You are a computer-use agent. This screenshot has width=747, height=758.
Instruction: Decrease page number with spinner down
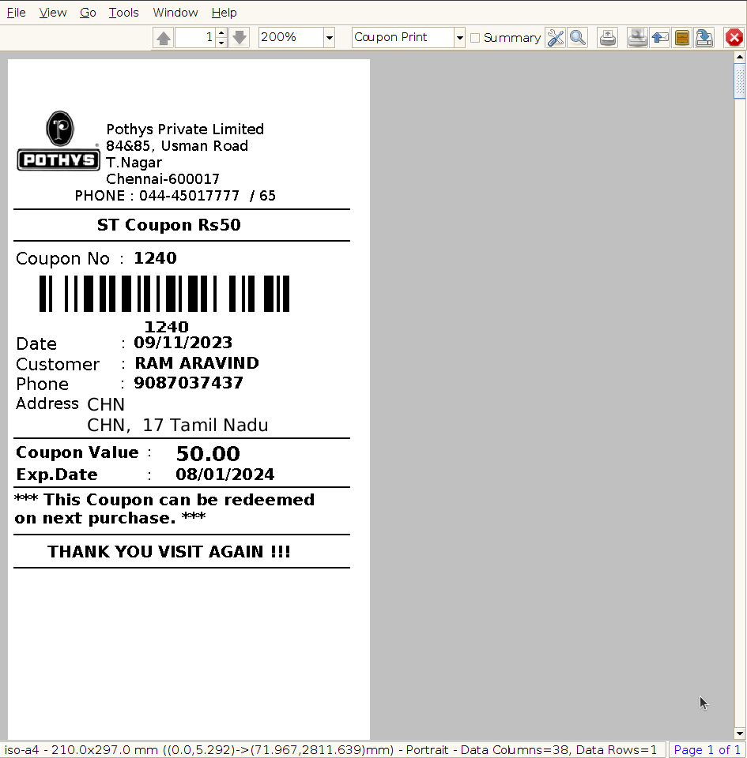coord(221,43)
